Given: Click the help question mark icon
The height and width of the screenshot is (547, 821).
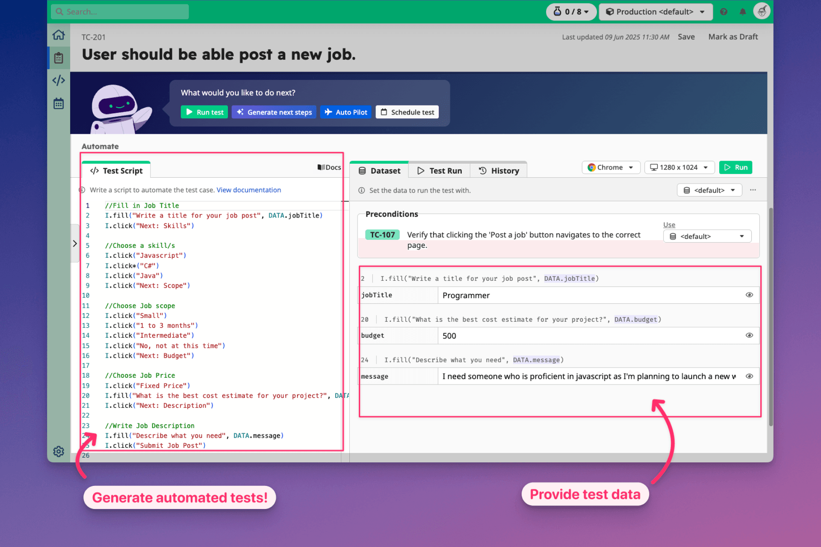Looking at the screenshot, I should click(x=724, y=12).
